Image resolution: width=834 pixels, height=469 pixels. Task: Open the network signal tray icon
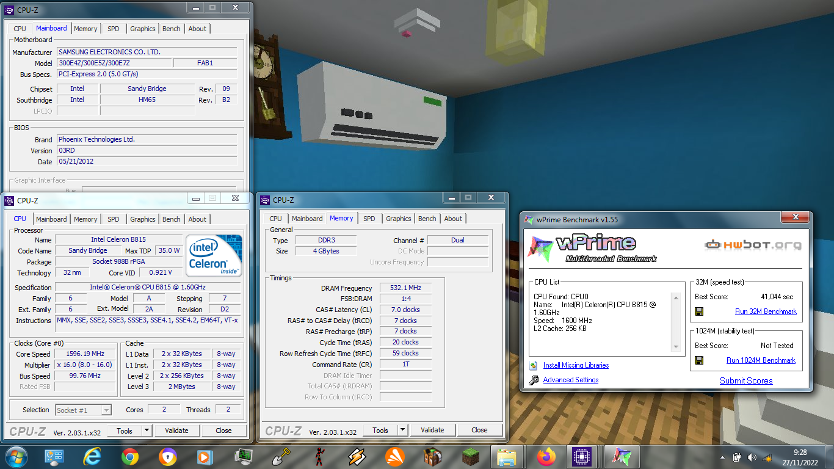[767, 457]
